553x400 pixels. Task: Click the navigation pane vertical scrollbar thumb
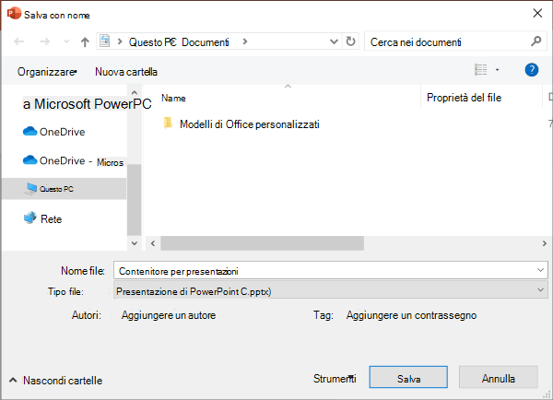[135, 200]
